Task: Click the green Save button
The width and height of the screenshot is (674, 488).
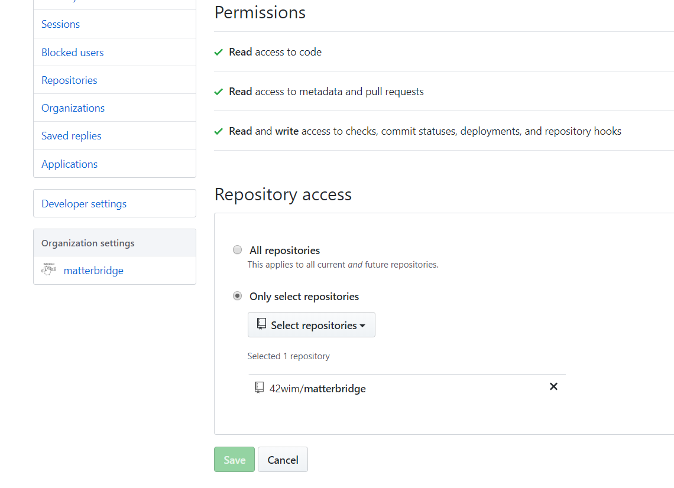Action: 234,460
